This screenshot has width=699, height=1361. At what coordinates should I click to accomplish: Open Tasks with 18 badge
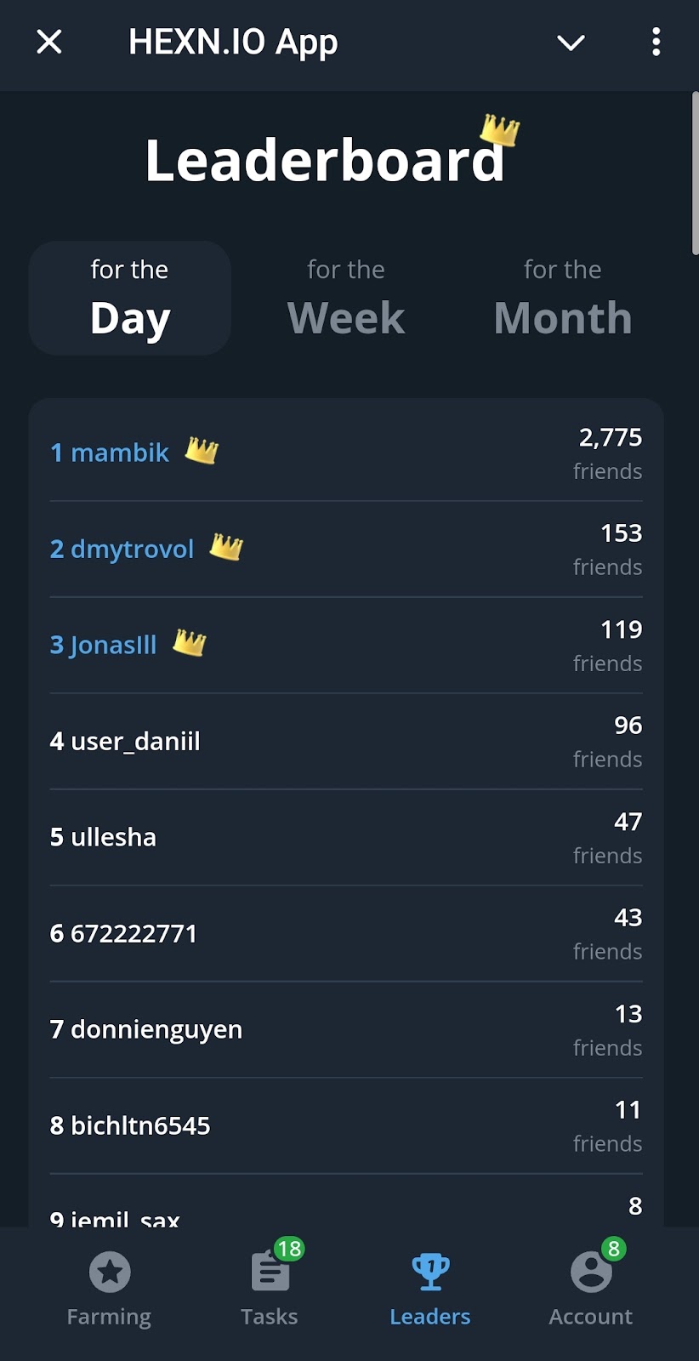click(270, 1273)
